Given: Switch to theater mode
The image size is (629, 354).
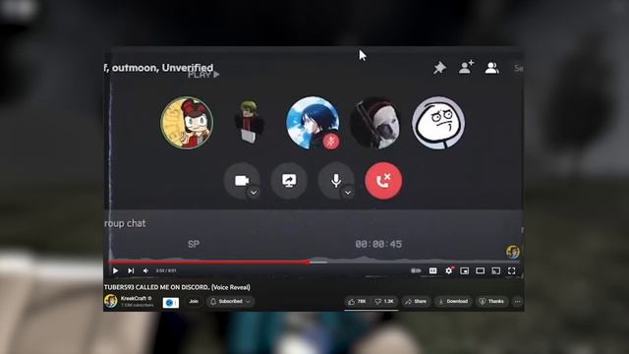Looking at the screenshot, I should 481,271.
